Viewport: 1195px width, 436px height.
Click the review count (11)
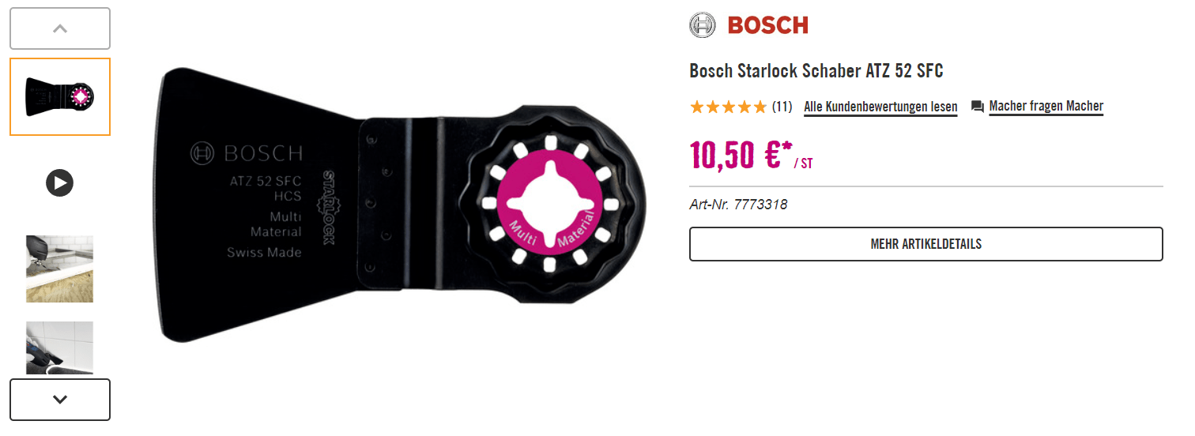[x=782, y=107]
